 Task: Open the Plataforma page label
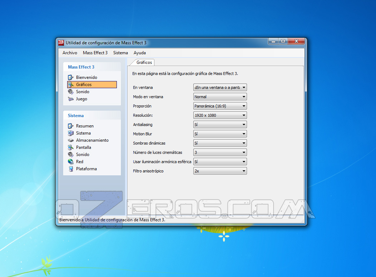click(x=86, y=169)
